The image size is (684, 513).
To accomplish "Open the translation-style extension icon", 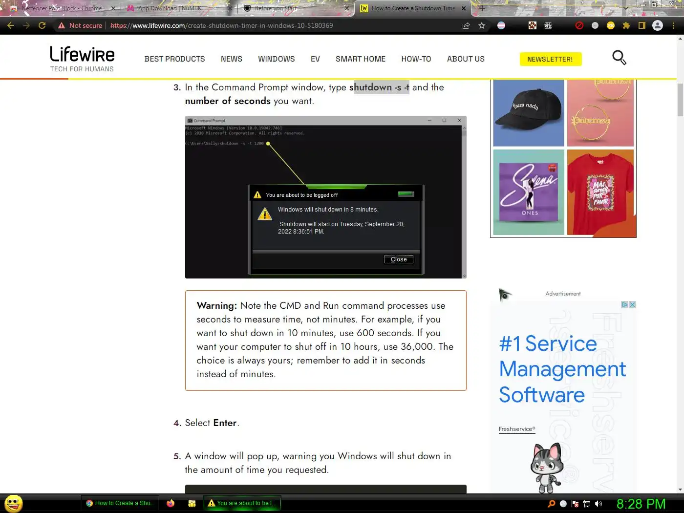I will [x=548, y=25].
